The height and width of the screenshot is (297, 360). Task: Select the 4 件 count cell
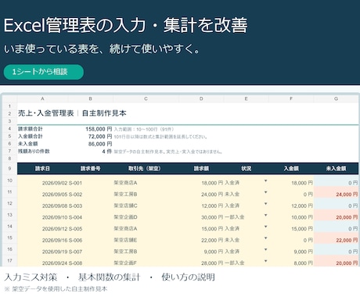click(x=107, y=152)
